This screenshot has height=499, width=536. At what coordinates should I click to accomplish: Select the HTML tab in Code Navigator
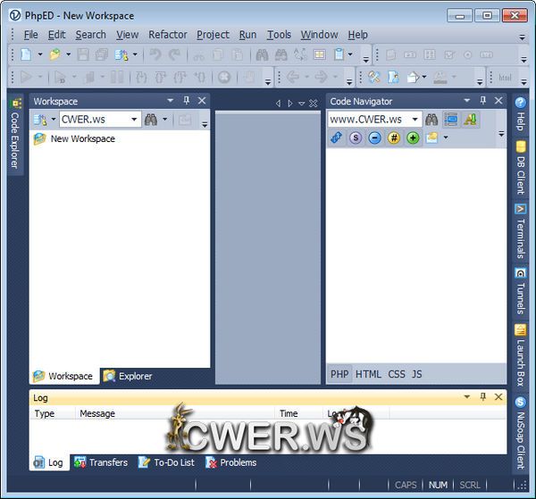pos(368,374)
